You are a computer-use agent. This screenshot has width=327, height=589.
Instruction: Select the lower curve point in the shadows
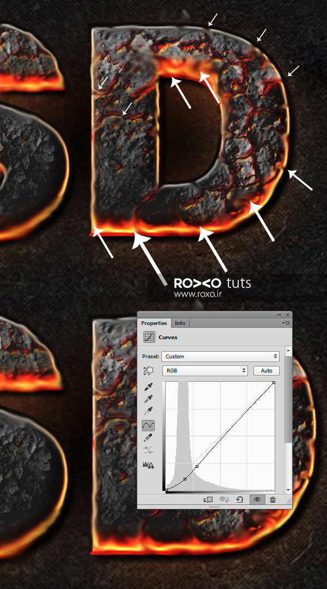(185, 479)
